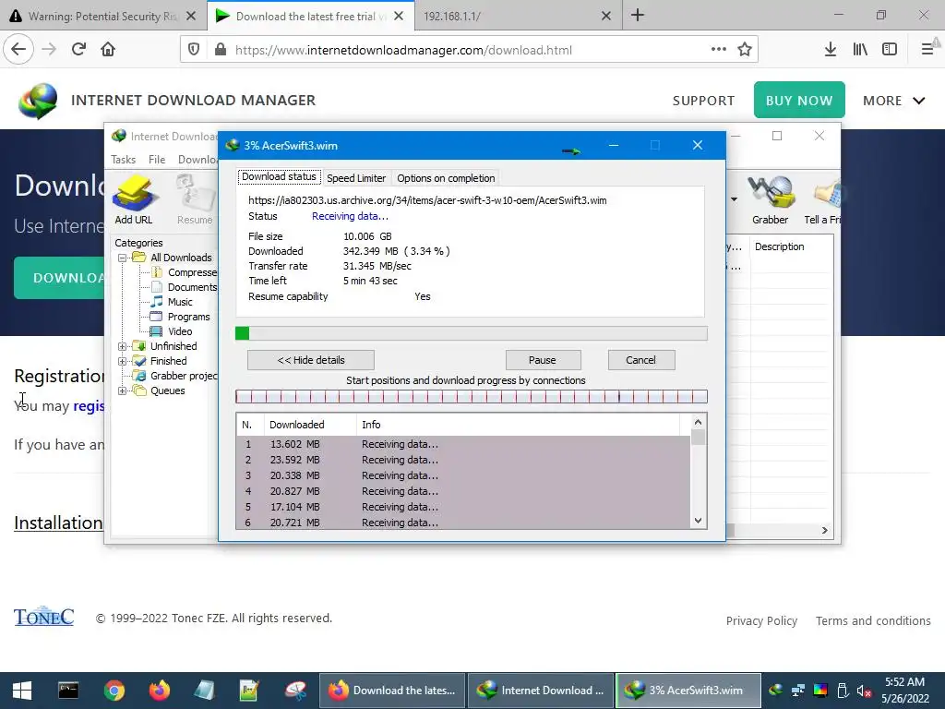
Task: Click the site padlock security icon
Action: (x=221, y=50)
